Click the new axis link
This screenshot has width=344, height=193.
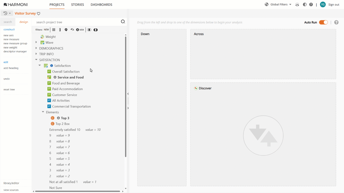tap(9, 35)
